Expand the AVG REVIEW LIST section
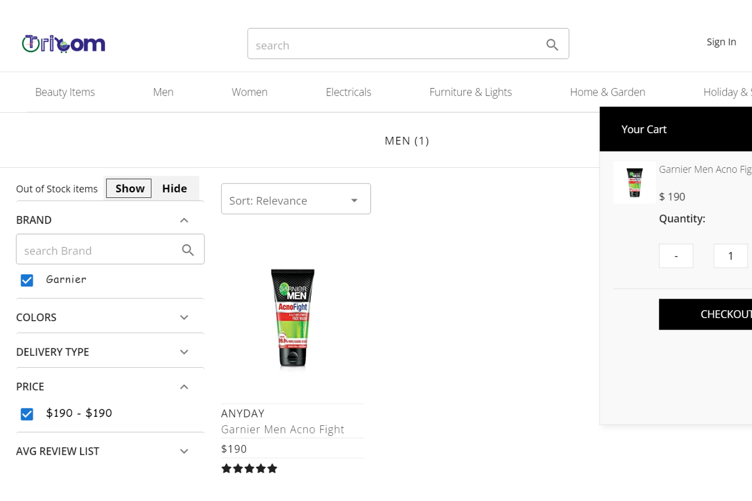 pos(184,451)
